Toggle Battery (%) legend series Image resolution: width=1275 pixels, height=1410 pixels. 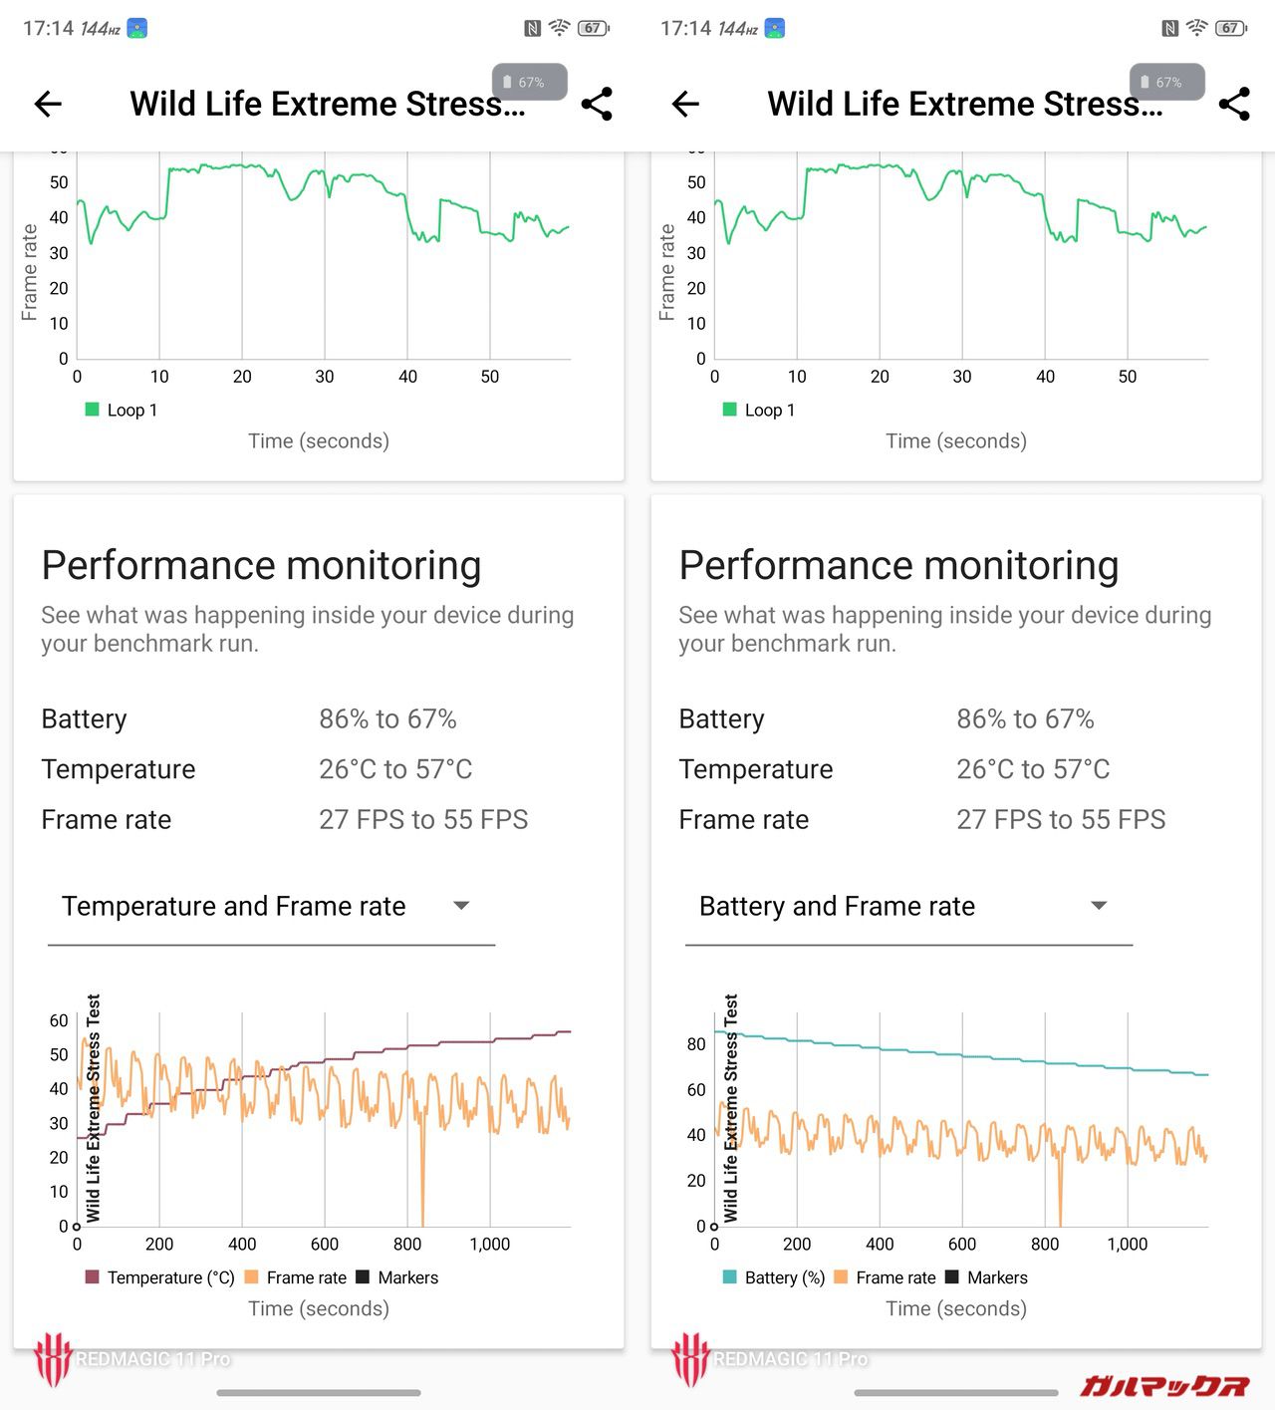tap(773, 1277)
